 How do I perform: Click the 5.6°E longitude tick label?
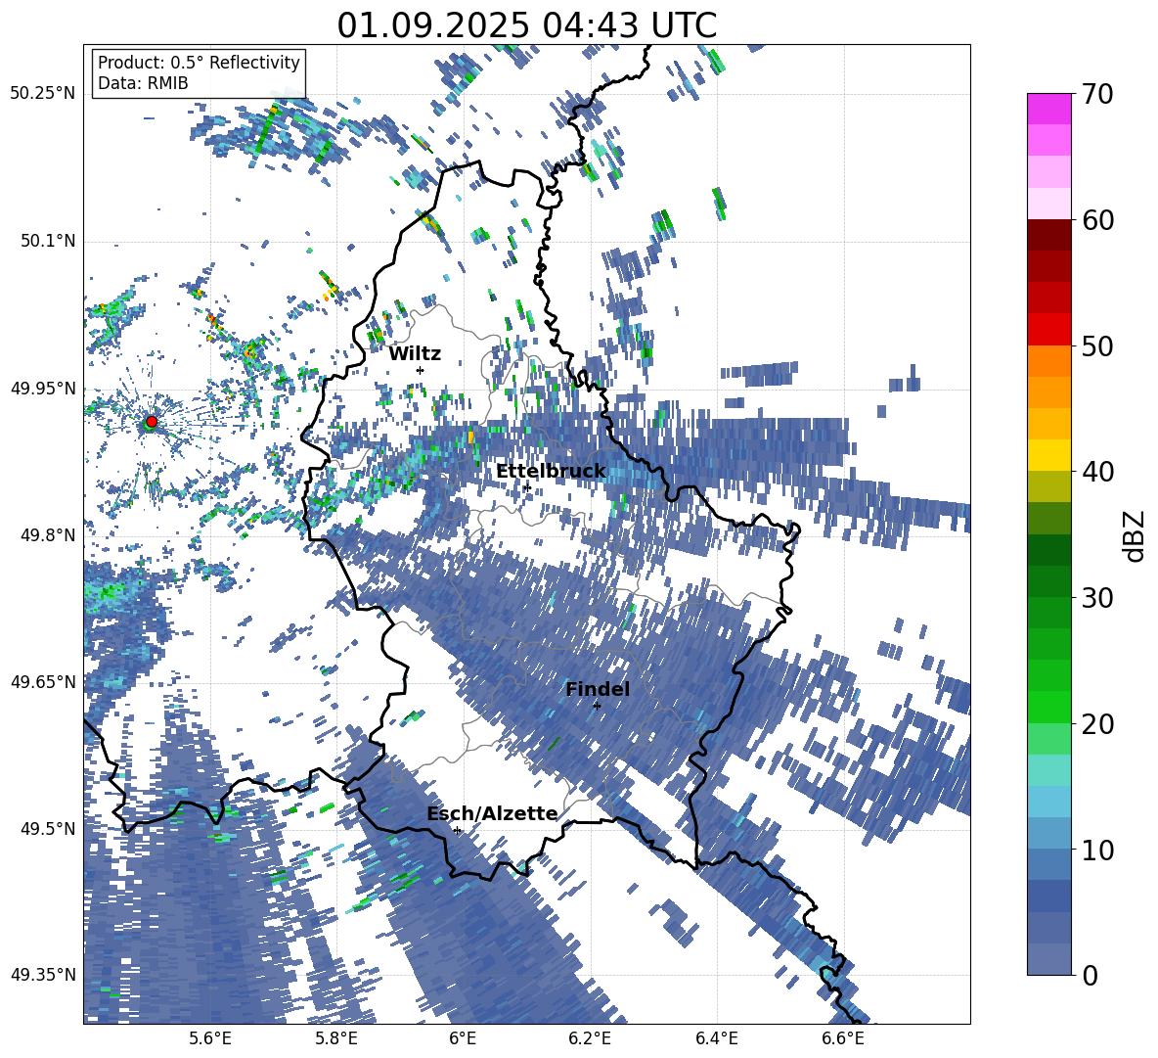(x=209, y=1038)
